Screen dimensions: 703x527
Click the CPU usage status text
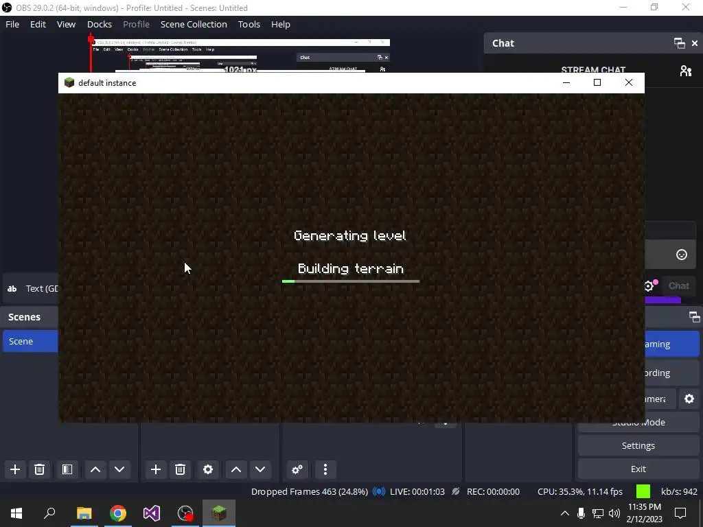579,491
